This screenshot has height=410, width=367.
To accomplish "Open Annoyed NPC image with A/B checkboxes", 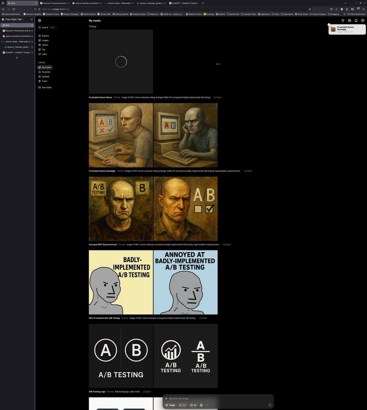I will (186, 209).
